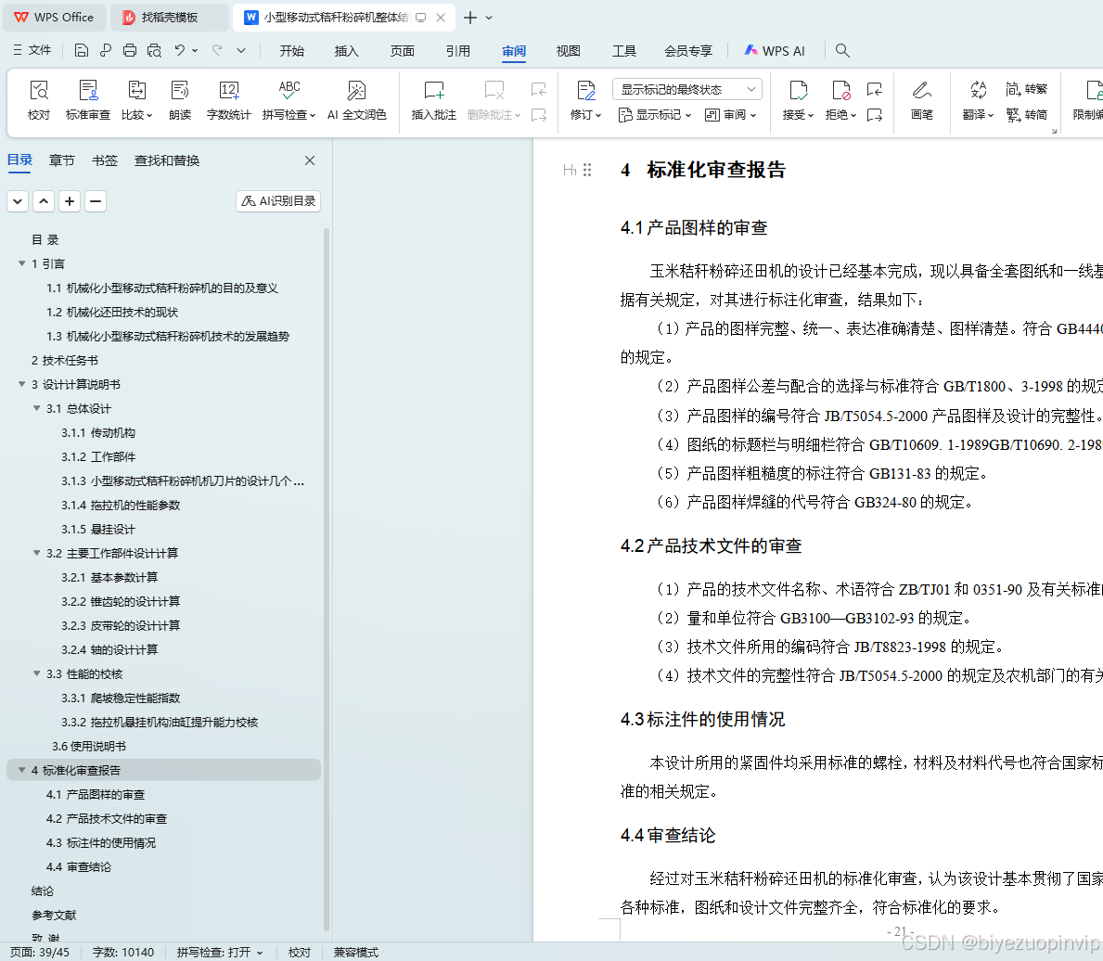Switch to the 插入 ribbon tab
1103x961 pixels.
click(x=347, y=51)
